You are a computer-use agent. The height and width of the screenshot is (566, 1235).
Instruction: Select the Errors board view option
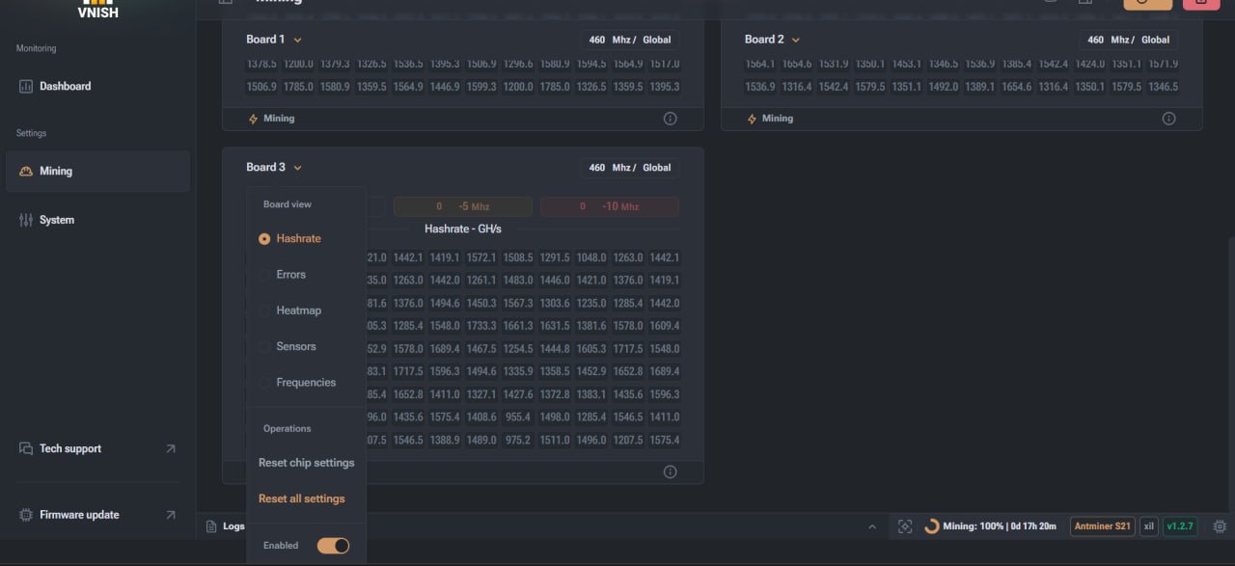tap(290, 275)
